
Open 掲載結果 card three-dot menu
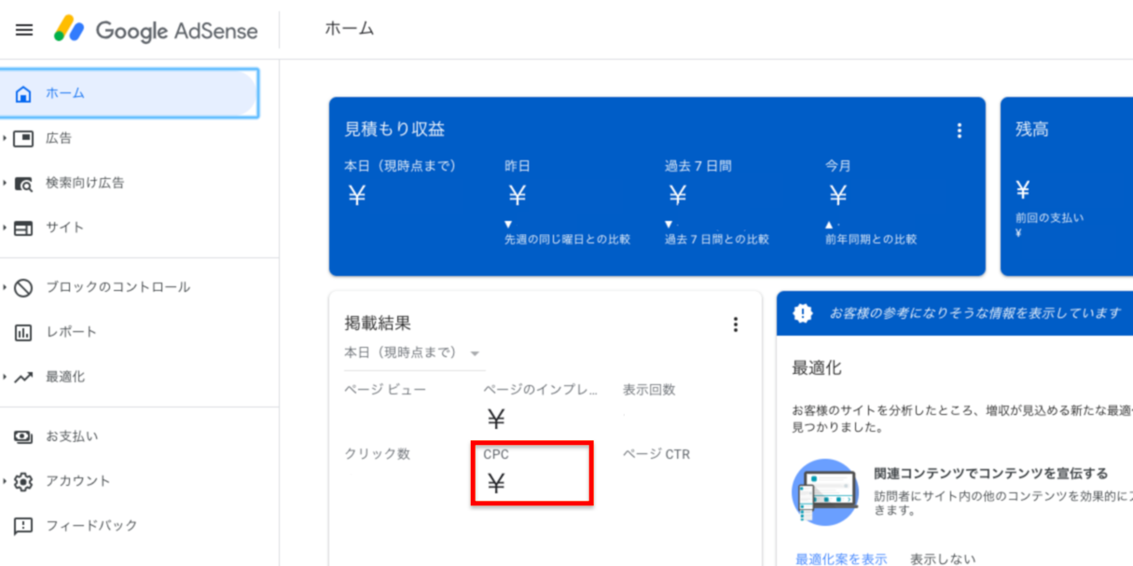[735, 324]
